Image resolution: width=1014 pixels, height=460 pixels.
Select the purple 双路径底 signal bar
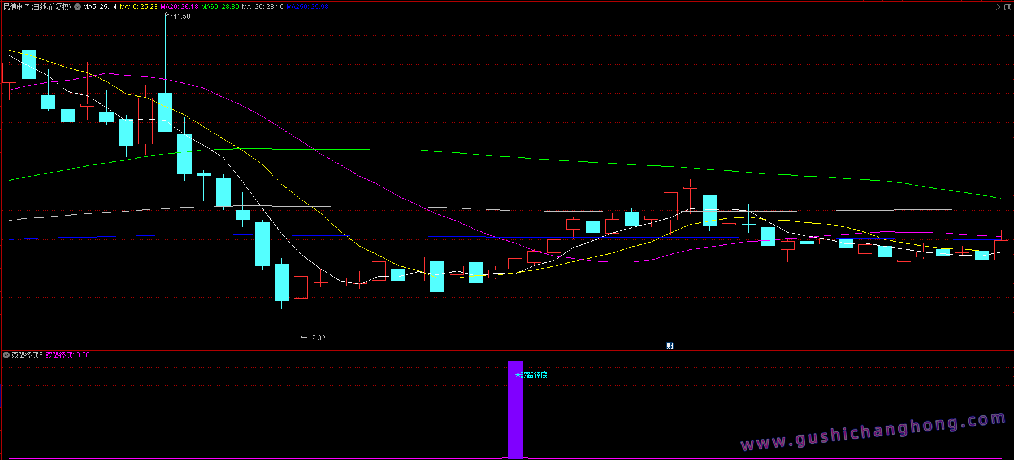[x=515, y=410]
